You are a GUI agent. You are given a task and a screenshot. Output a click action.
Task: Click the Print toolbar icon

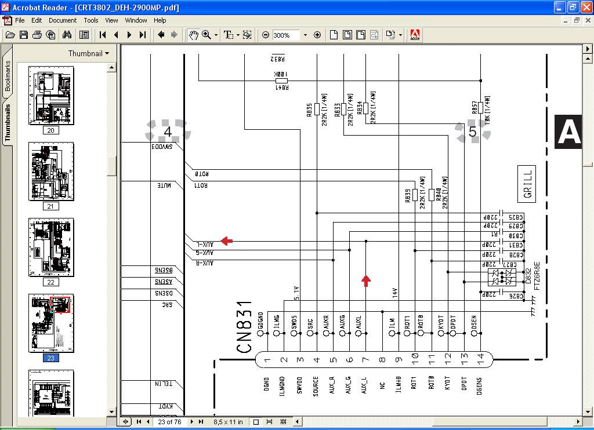tap(37, 35)
